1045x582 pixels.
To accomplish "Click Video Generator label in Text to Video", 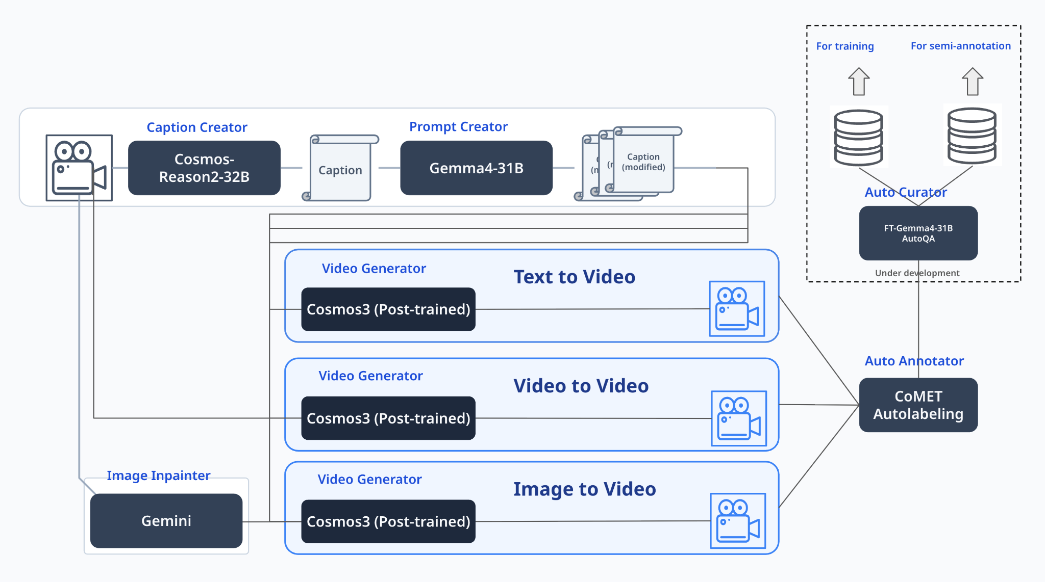I will (x=374, y=269).
